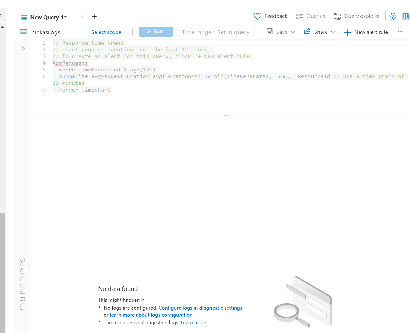Create a New alert rule

pyautogui.click(x=366, y=32)
